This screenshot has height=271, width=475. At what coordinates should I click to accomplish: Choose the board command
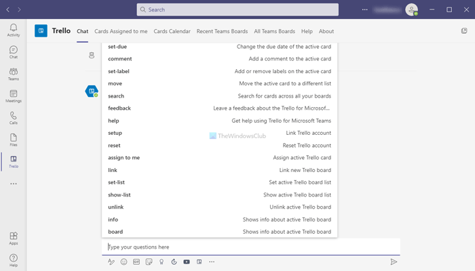220,232
